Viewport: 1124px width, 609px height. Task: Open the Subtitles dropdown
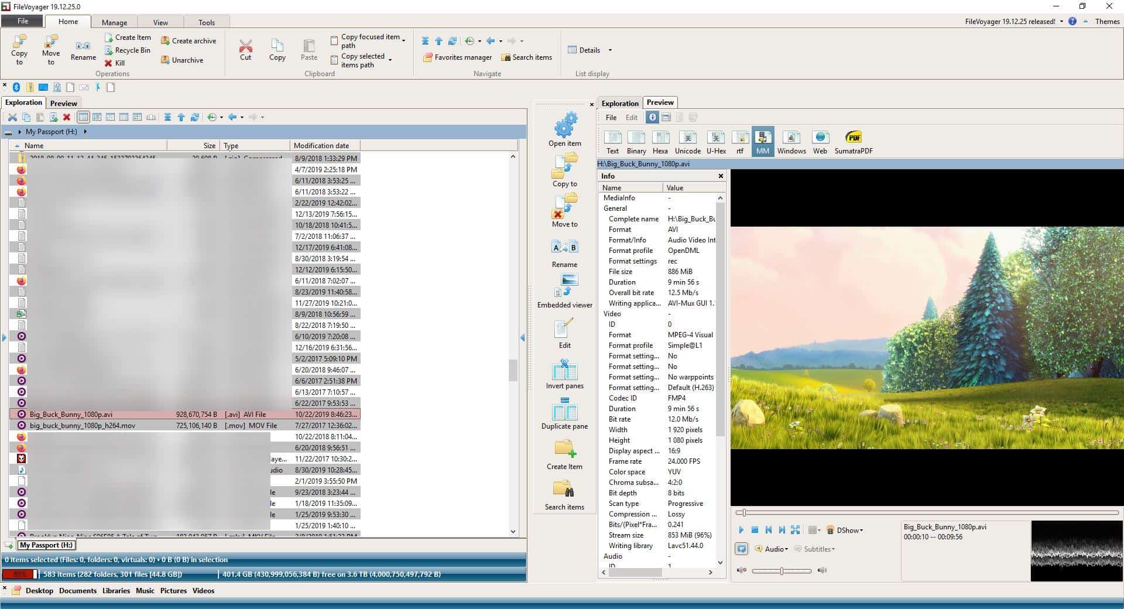(x=814, y=549)
